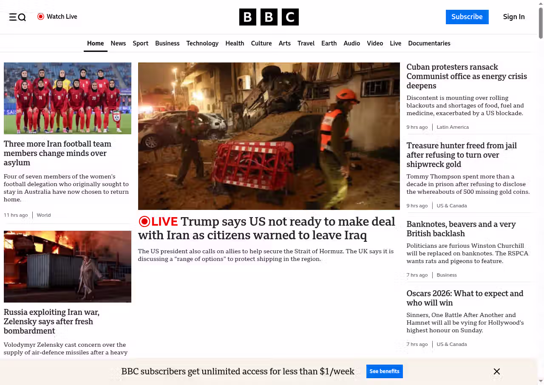This screenshot has width=544, height=385.
Task: Close the subscription banner with X
Action: coord(496,371)
